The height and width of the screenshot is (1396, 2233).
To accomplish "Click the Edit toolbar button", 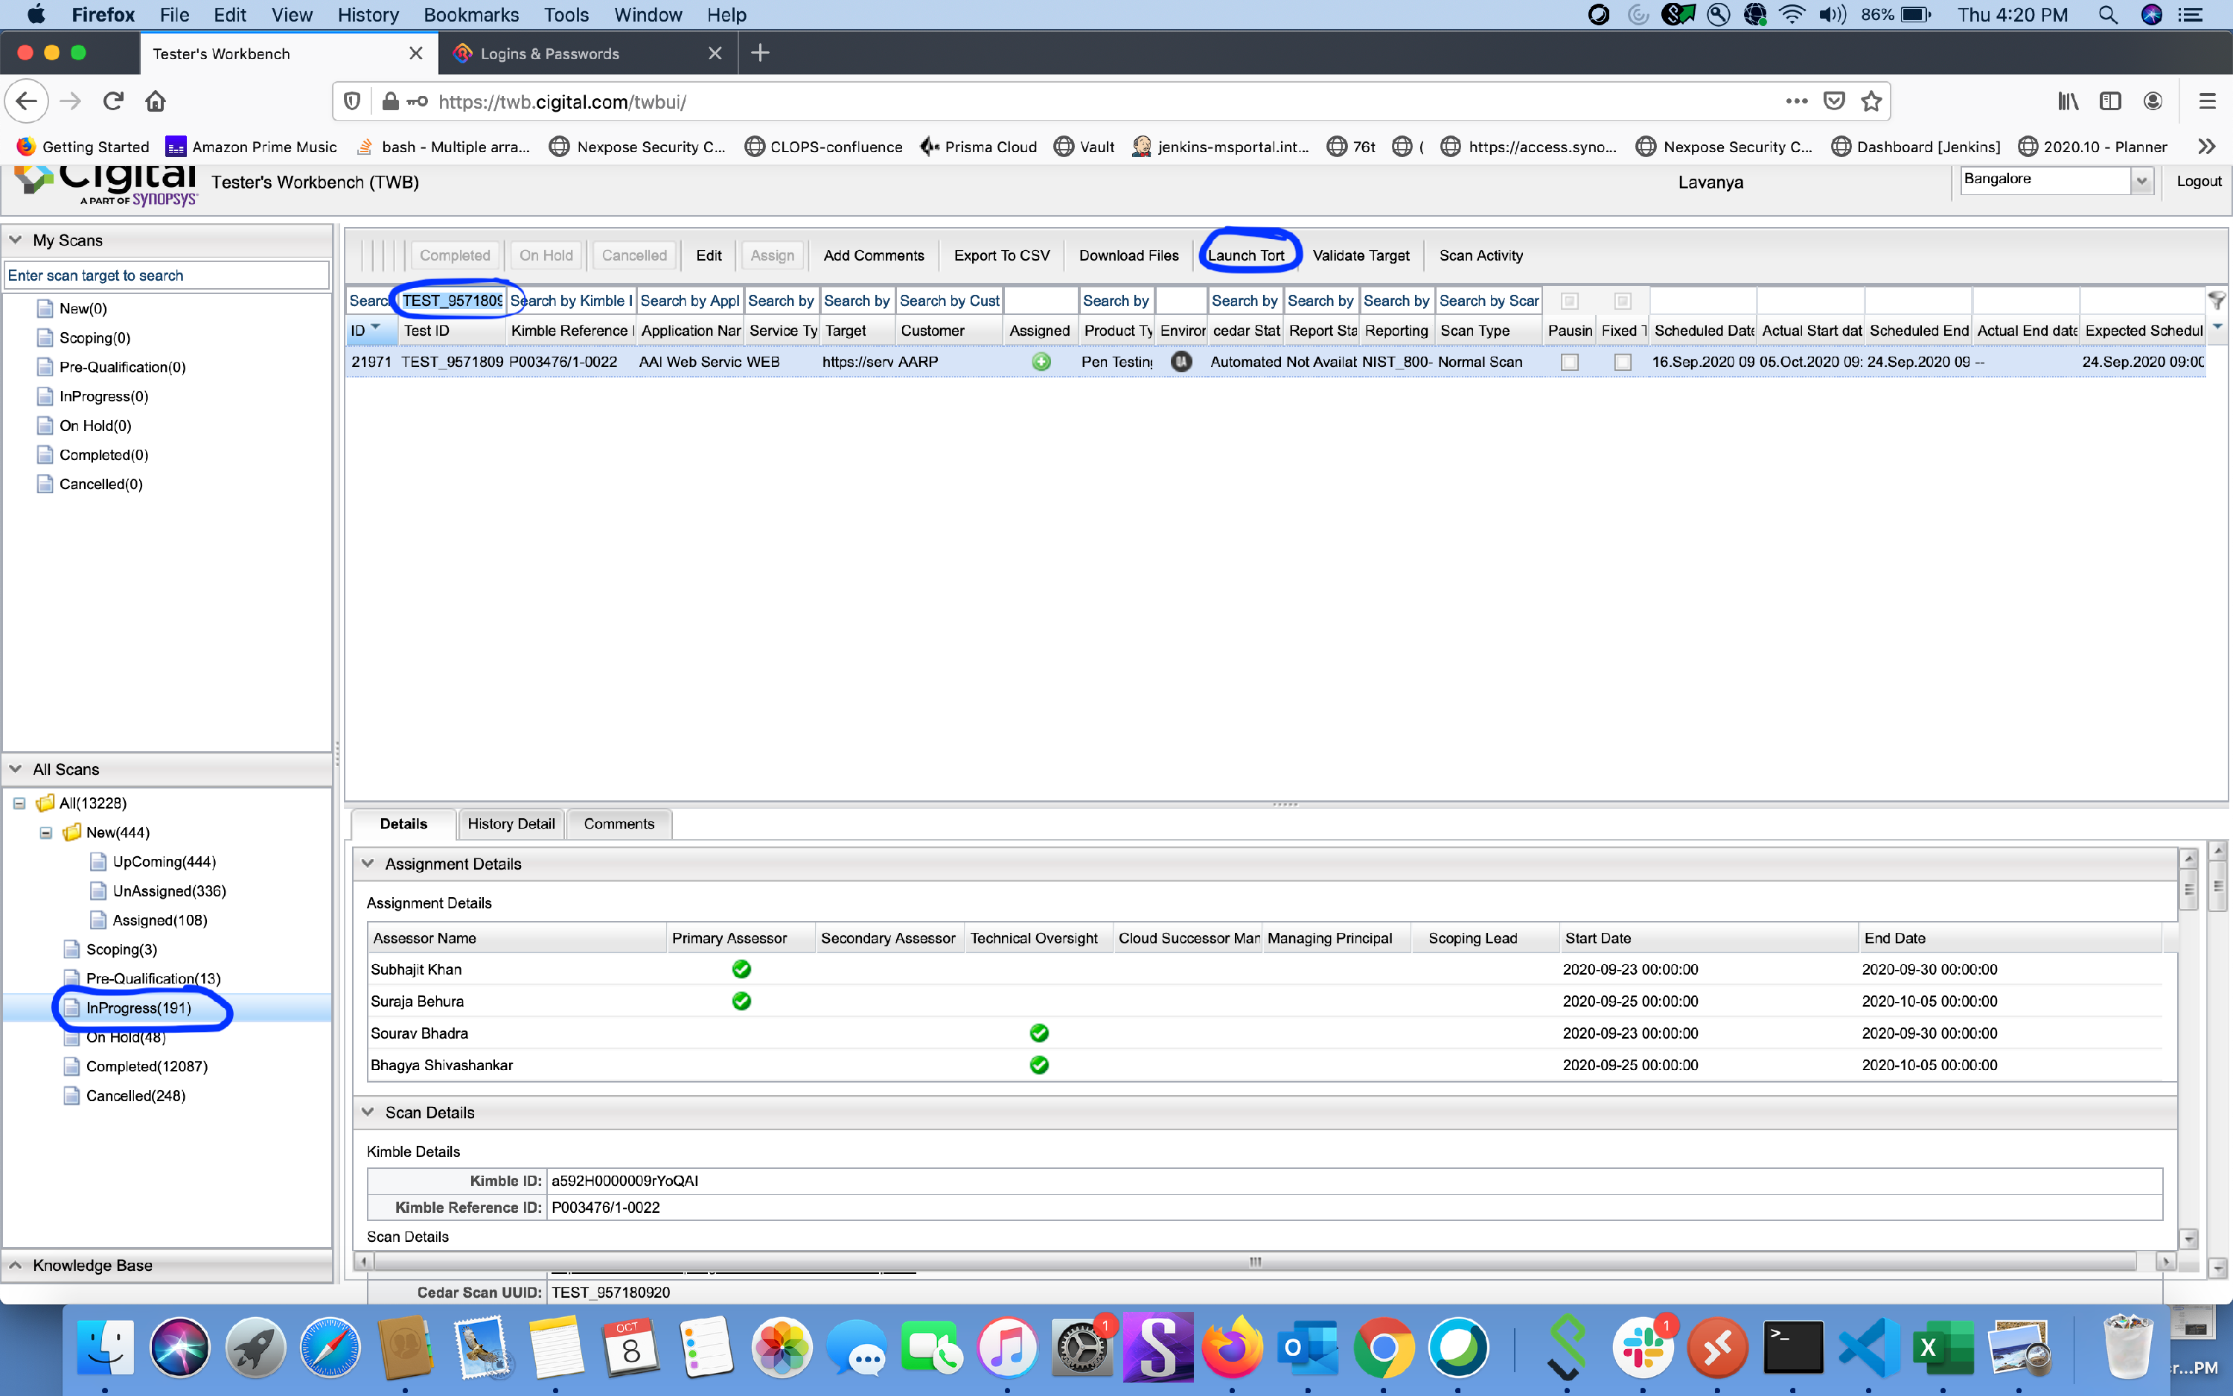I will coord(709,256).
